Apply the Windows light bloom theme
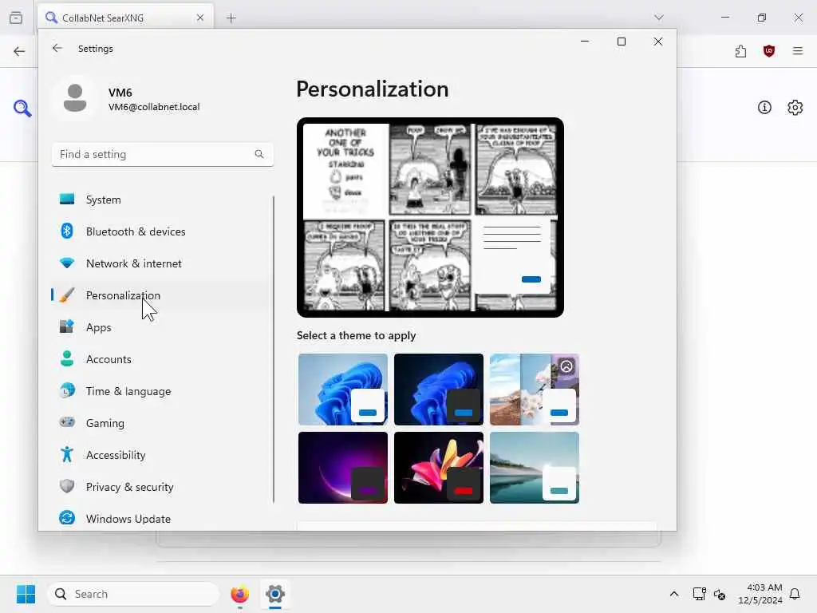The image size is (817, 613). (343, 390)
